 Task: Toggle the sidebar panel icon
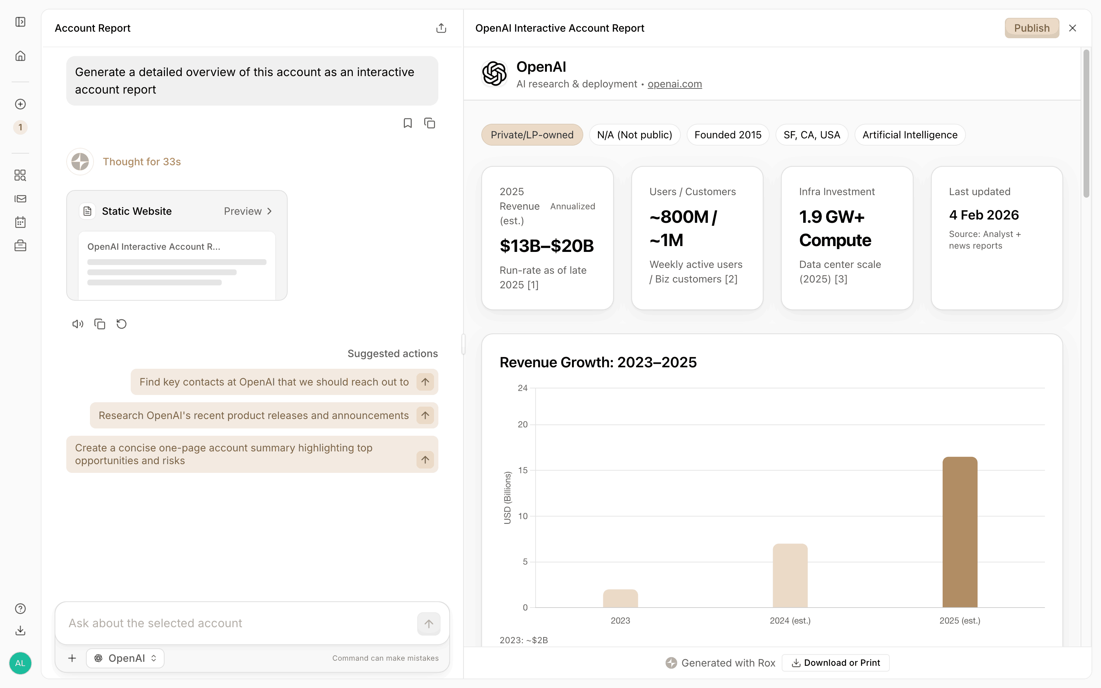point(20,22)
